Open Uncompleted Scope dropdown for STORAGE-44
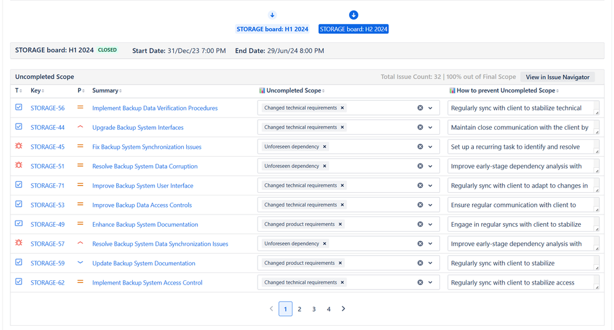 [430, 127]
